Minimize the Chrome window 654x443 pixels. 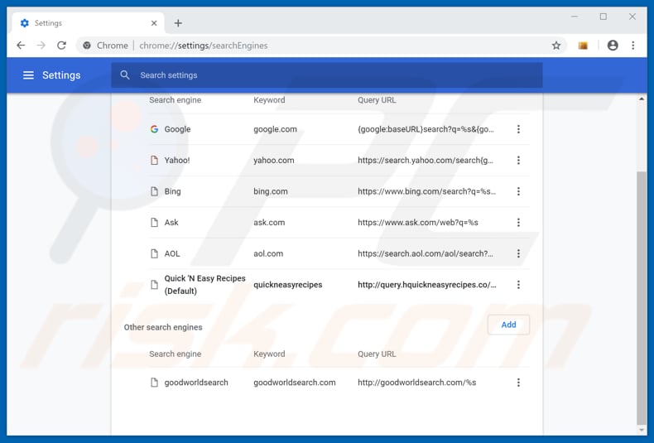pyautogui.click(x=575, y=17)
